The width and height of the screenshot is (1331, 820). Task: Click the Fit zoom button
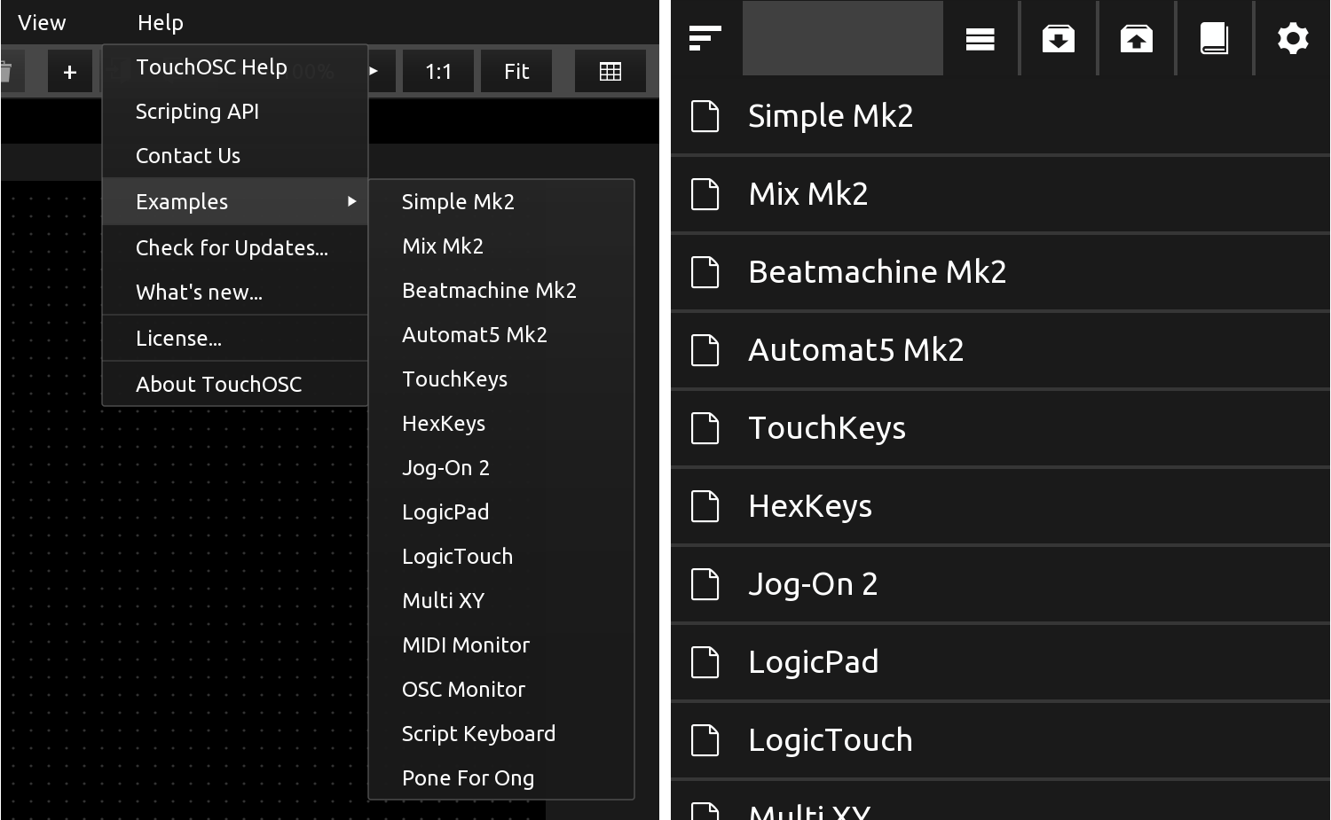click(516, 72)
